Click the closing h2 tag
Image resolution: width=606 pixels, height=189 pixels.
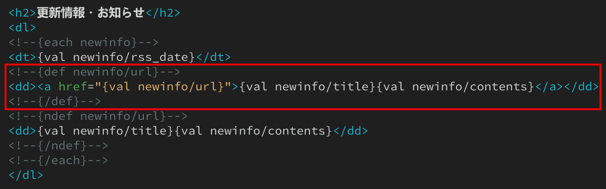tap(163, 13)
